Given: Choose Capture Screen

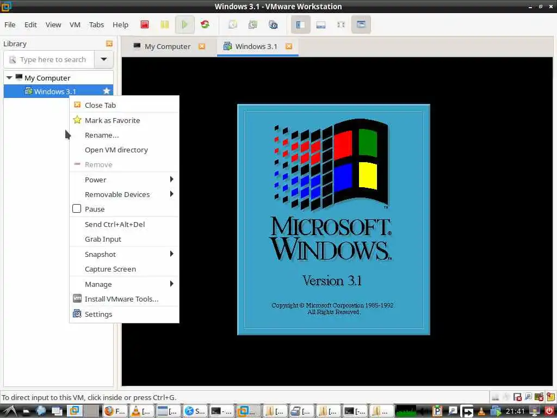Looking at the screenshot, I should coord(124,269).
